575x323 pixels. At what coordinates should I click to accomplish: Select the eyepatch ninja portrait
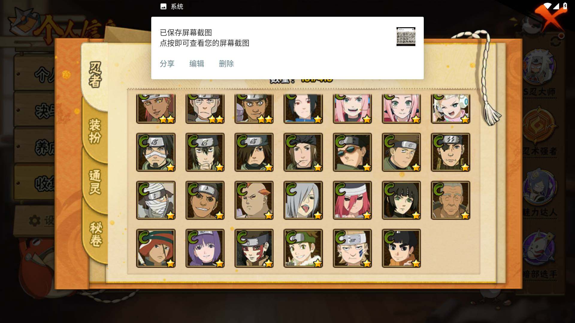[x=450, y=152]
